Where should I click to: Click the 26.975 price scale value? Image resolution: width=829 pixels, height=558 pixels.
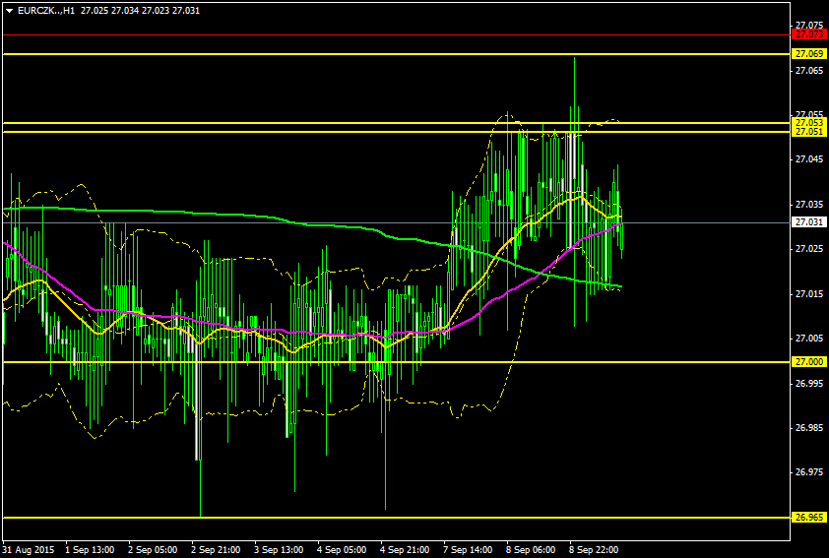[x=809, y=472]
